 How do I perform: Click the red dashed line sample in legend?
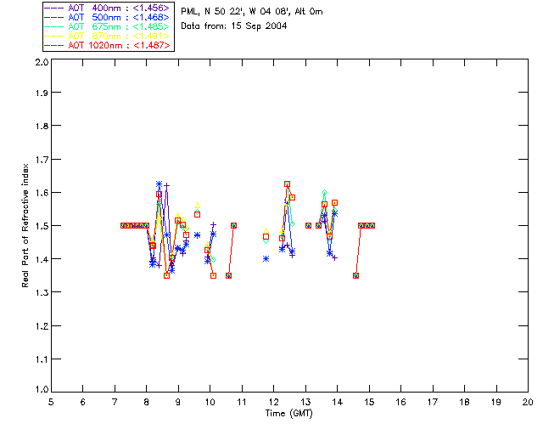tap(54, 45)
